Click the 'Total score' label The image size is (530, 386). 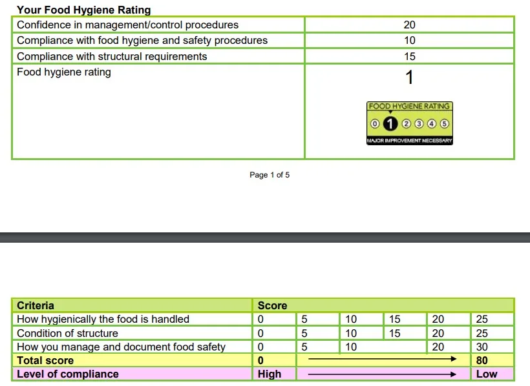pos(45,360)
